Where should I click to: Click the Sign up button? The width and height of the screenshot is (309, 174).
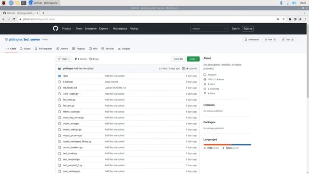click(248, 29)
